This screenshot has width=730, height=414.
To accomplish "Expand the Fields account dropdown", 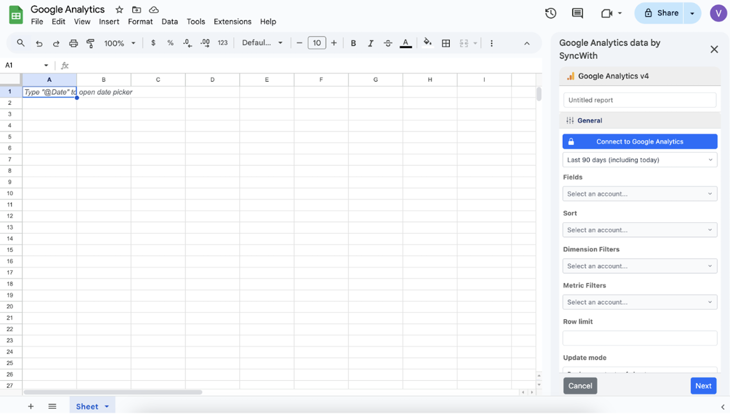I will (639, 194).
